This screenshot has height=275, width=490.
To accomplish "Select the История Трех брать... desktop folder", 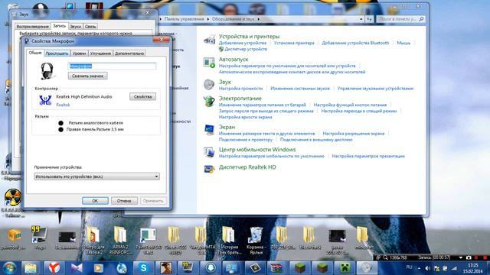I will tap(229, 241).
